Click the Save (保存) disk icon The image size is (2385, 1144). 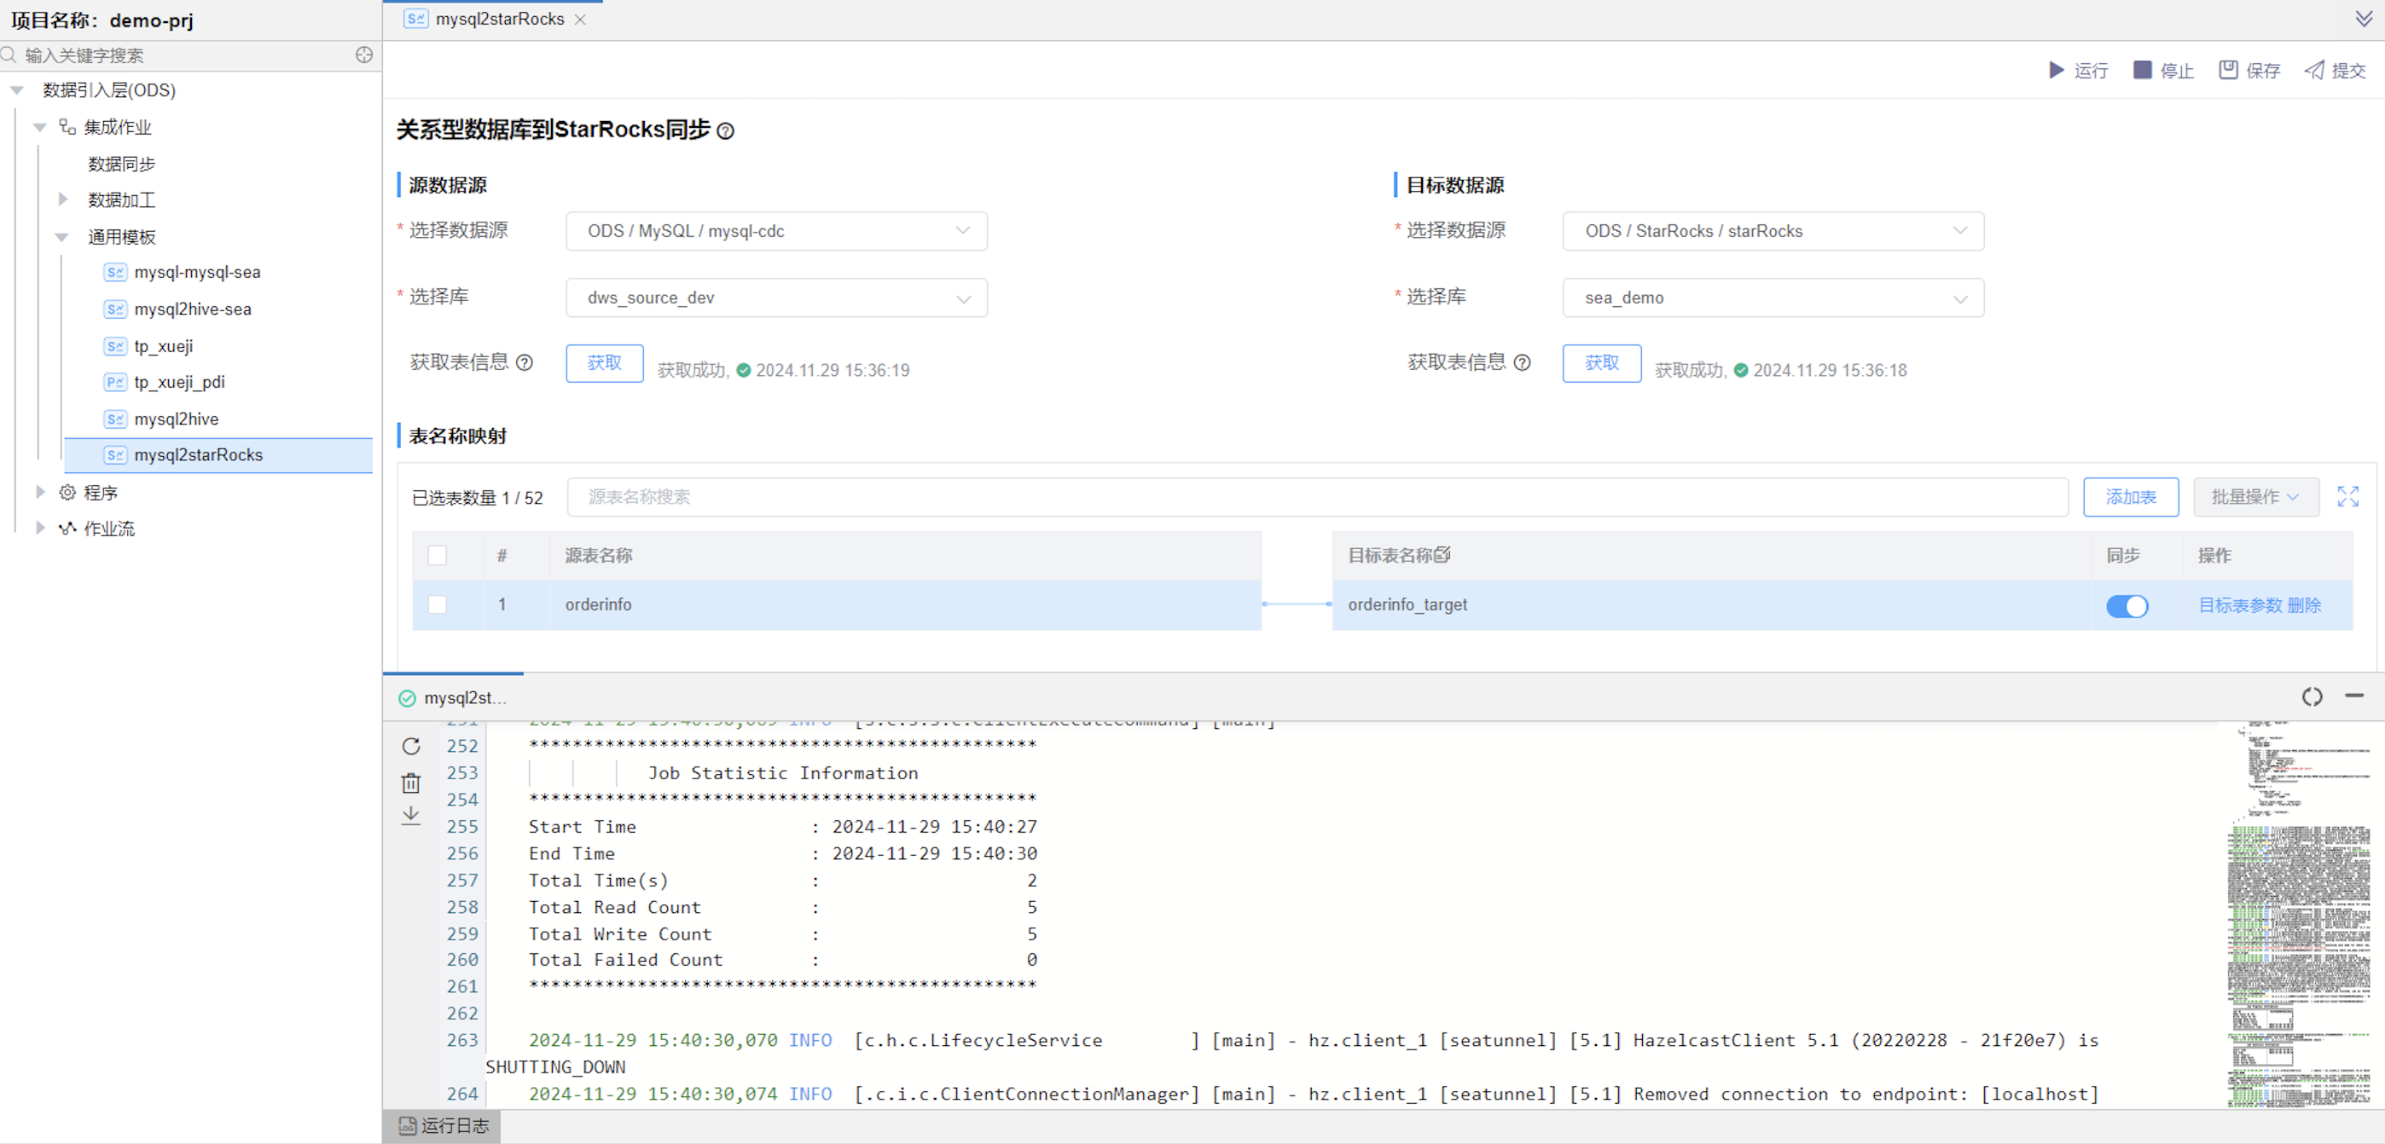pyautogui.click(x=2229, y=71)
